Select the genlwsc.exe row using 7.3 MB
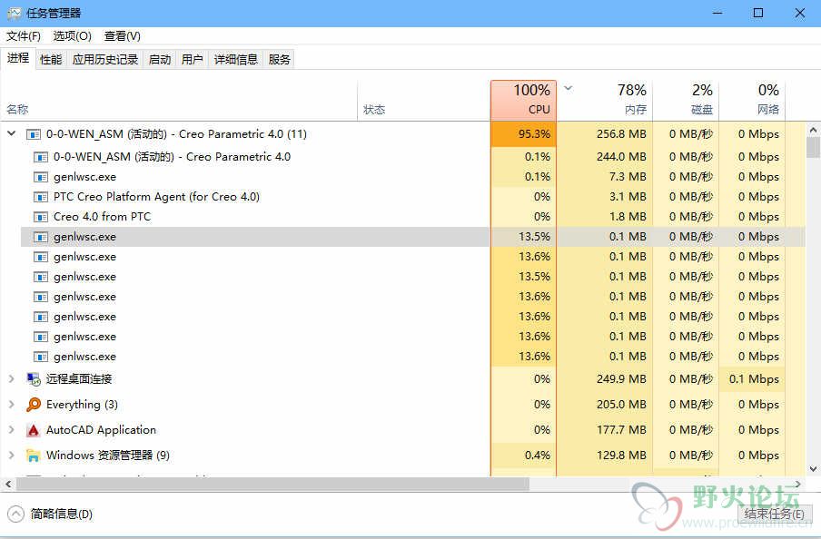Viewport: 821px width, 539px height. point(402,177)
